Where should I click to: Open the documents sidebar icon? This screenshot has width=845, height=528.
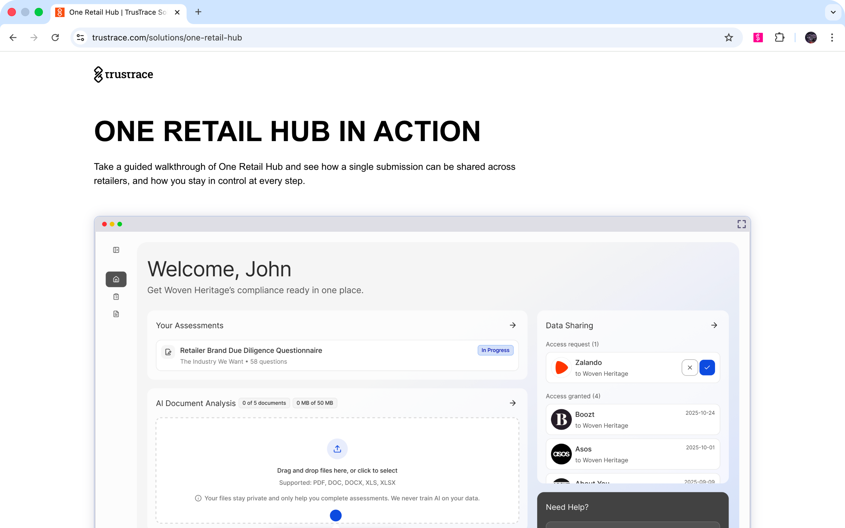click(x=116, y=314)
